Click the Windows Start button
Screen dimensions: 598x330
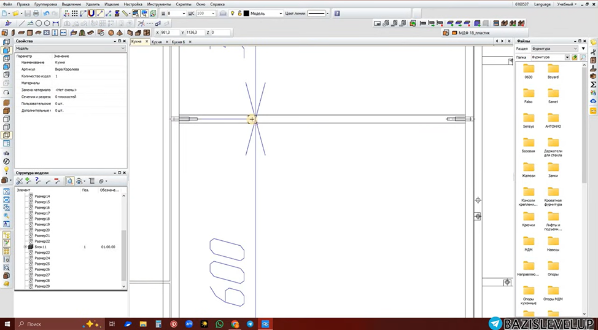point(7,323)
